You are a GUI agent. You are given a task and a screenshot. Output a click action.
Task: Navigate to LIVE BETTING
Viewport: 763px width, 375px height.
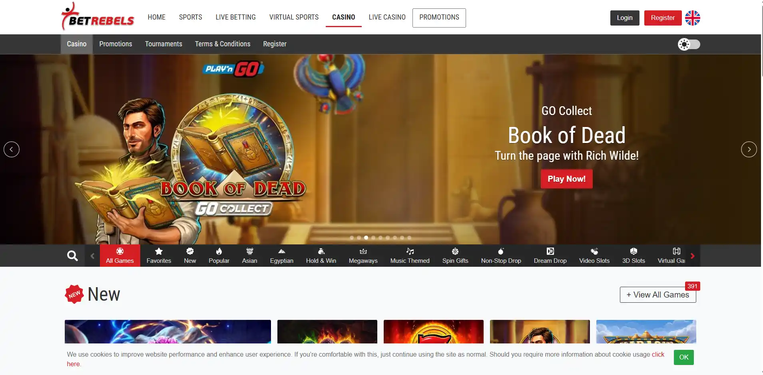(236, 17)
